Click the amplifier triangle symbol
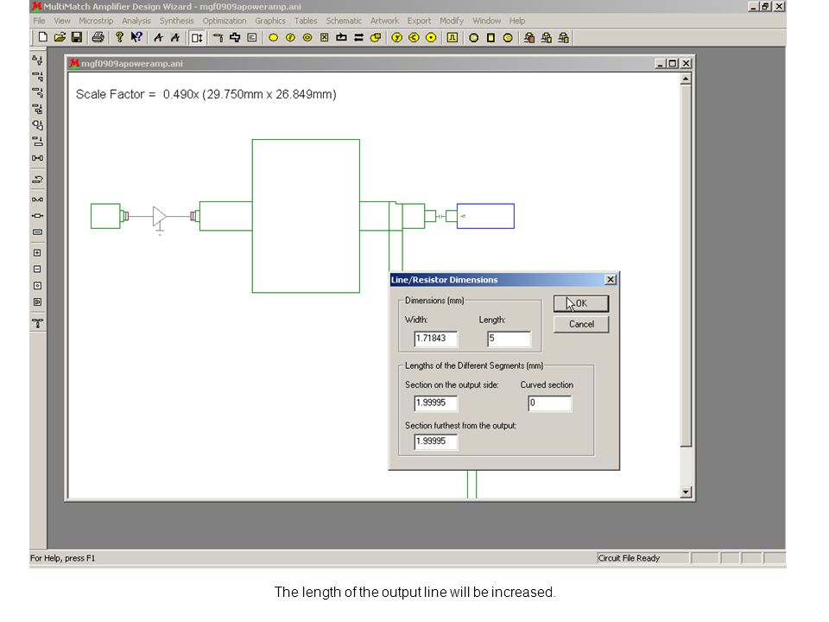Viewport: 829px width, 622px height. (160, 216)
